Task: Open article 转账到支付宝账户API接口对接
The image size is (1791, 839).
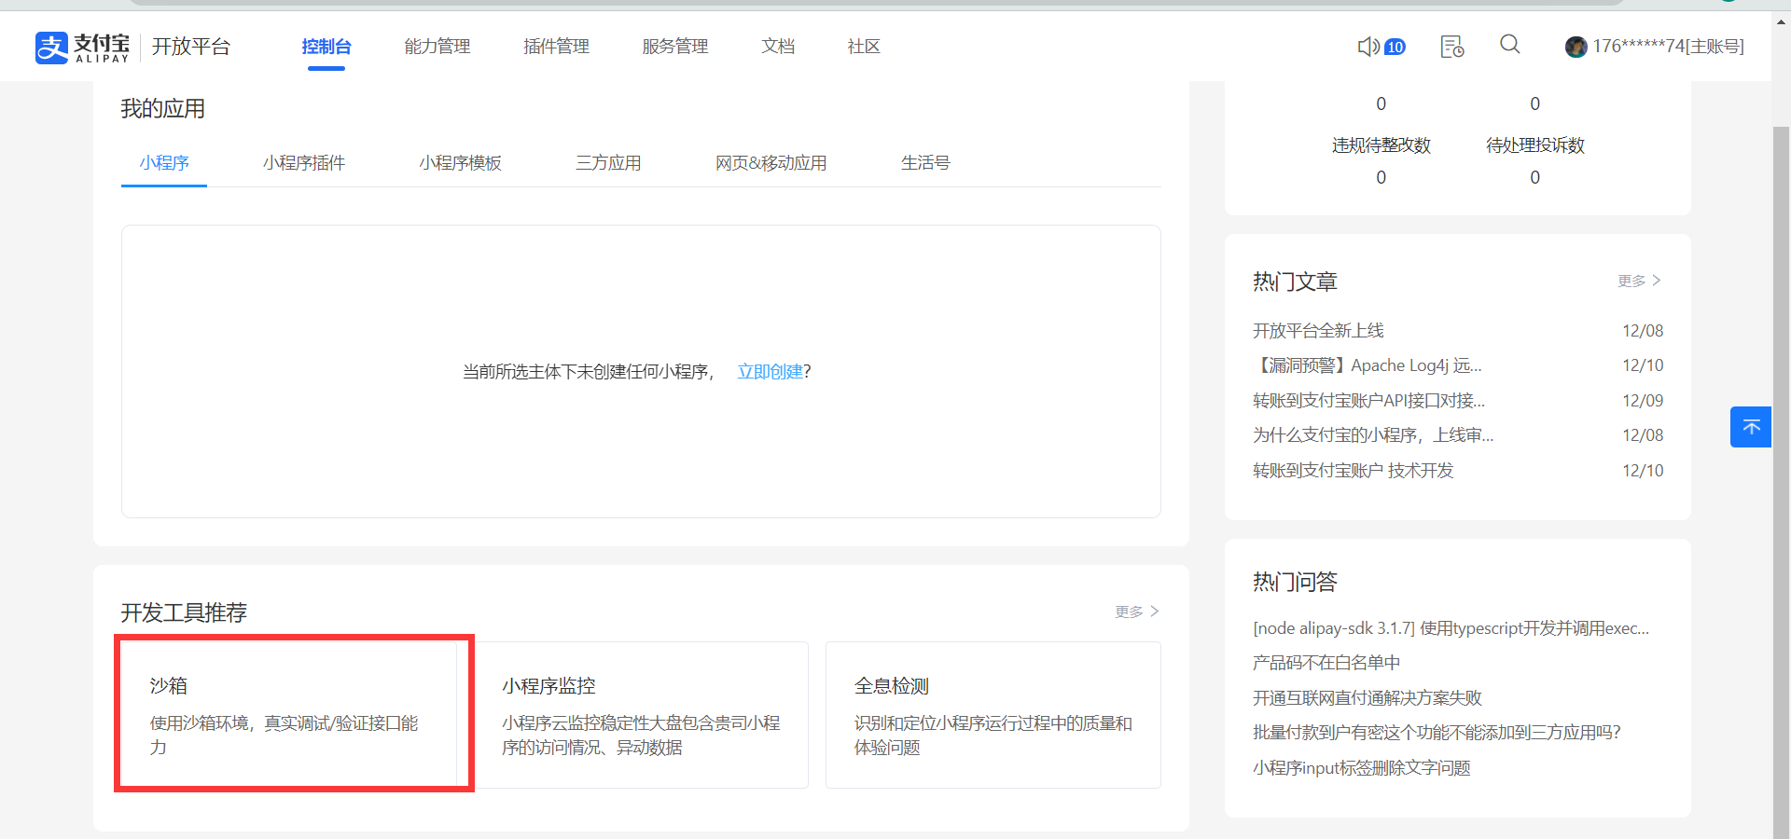Action: pos(1368,401)
